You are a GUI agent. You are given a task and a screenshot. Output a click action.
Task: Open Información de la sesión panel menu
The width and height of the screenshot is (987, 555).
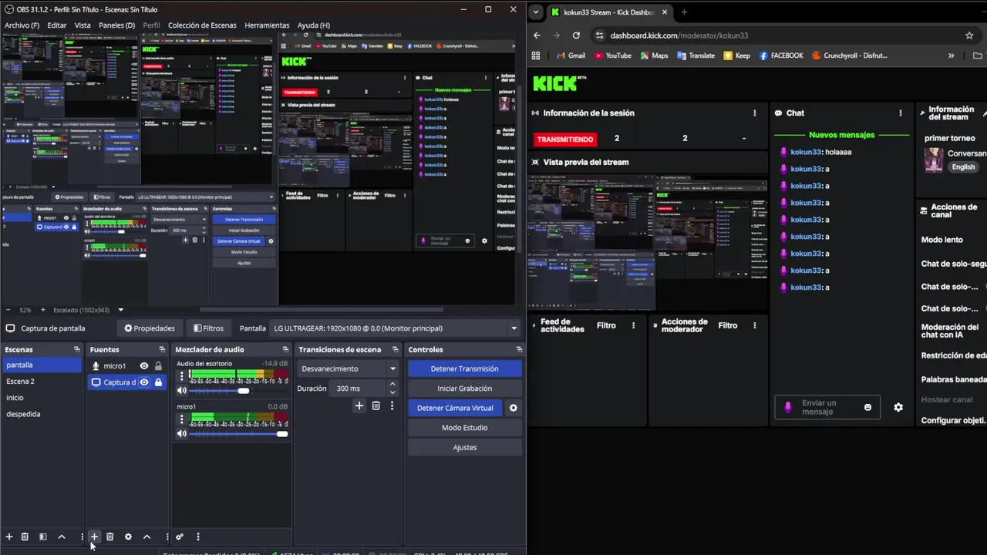[755, 113]
